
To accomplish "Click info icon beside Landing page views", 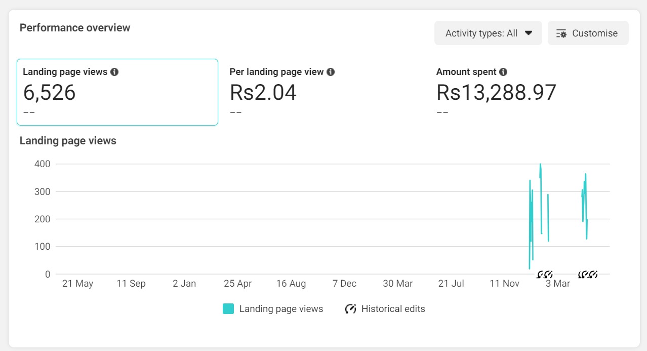I will pos(114,72).
